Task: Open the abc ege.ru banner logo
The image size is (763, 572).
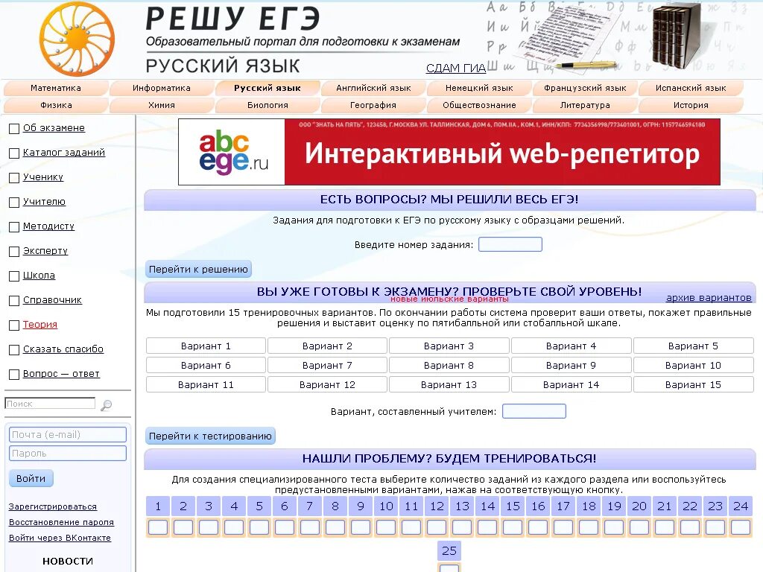Action: 232,152
